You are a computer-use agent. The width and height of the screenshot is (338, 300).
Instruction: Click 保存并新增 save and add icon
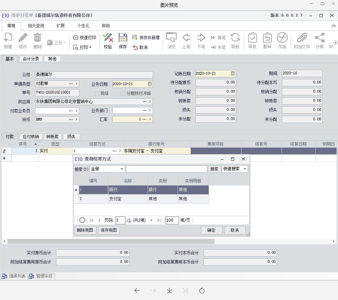135,37
